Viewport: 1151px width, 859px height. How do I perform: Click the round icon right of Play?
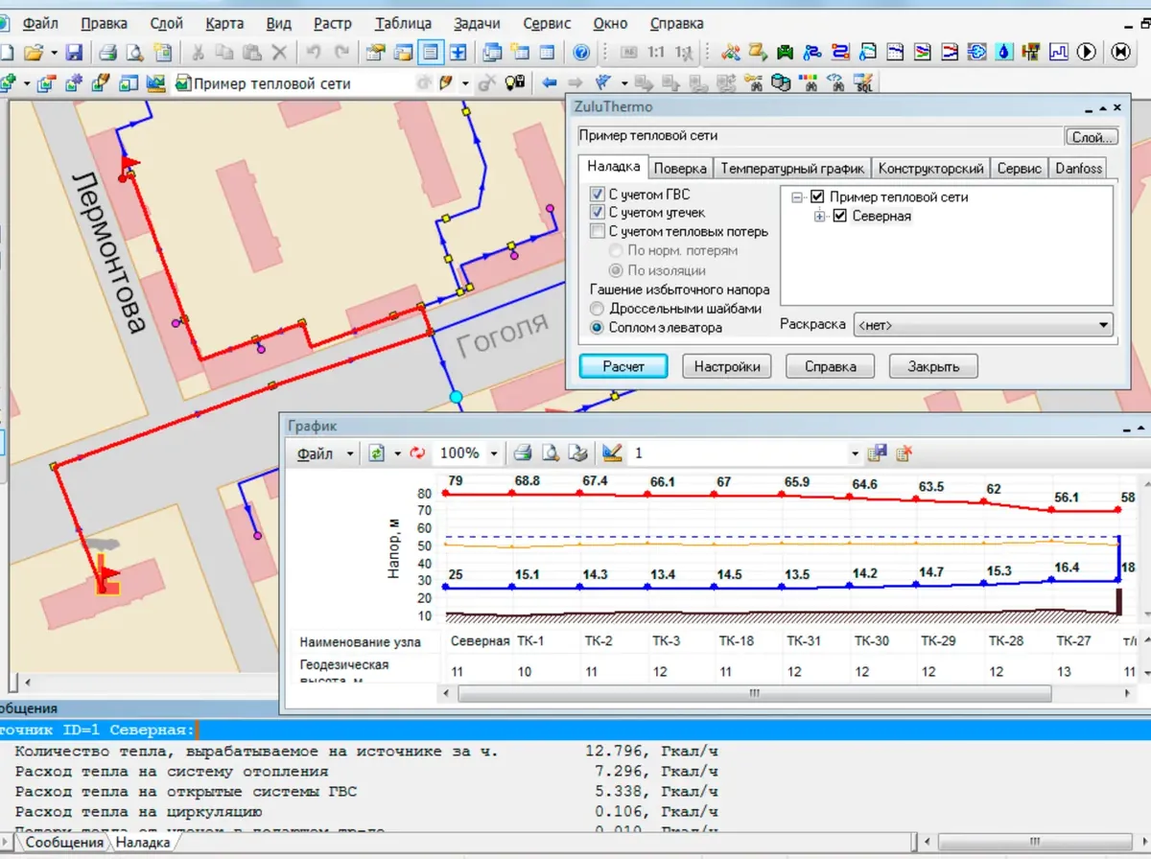[1120, 53]
